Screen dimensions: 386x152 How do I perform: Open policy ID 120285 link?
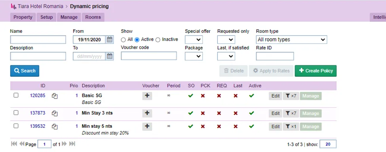(x=38, y=95)
